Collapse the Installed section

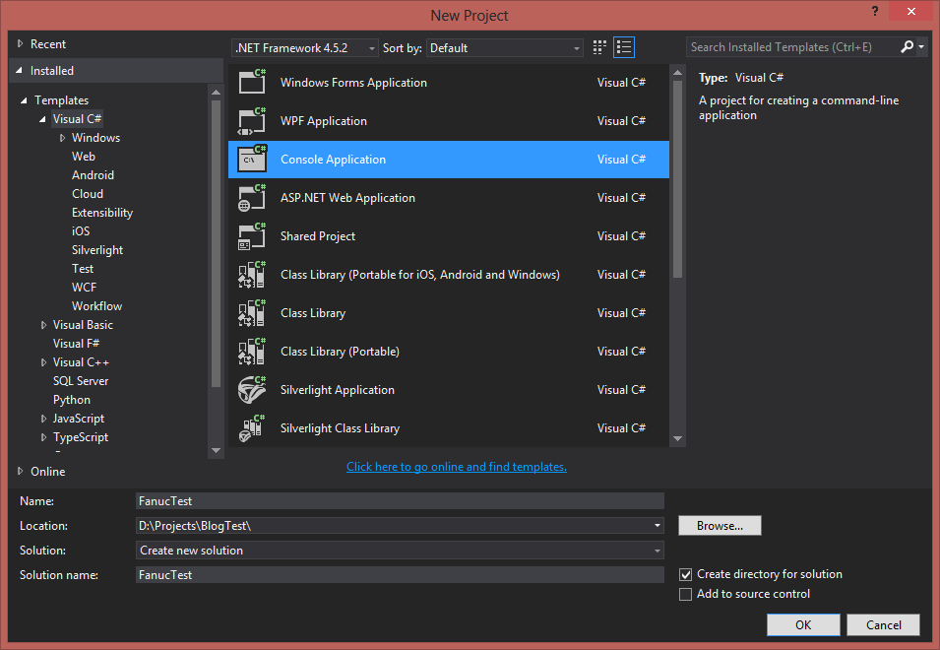[19, 71]
